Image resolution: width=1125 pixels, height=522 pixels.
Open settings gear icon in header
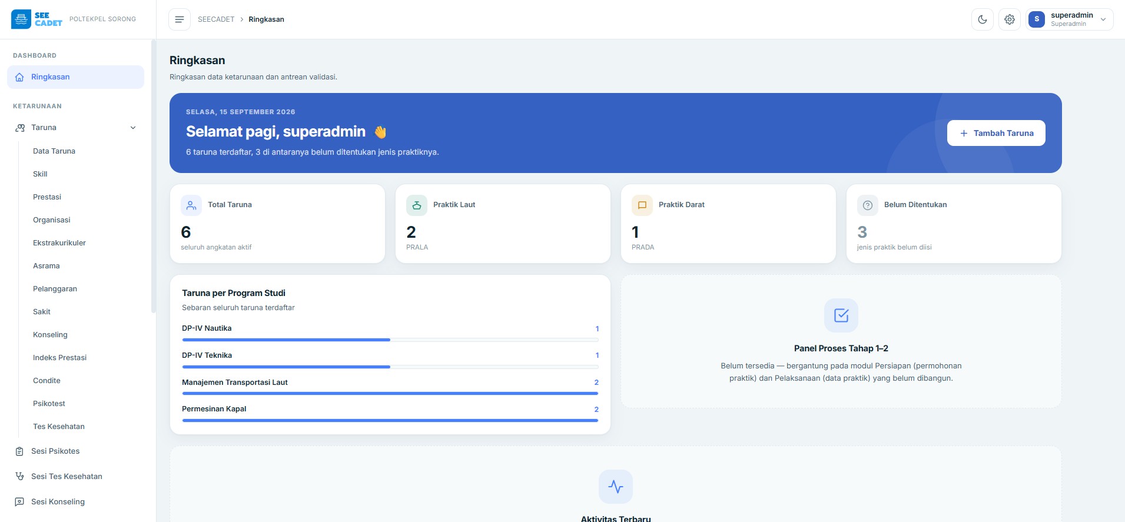(x=1010, y=19)
